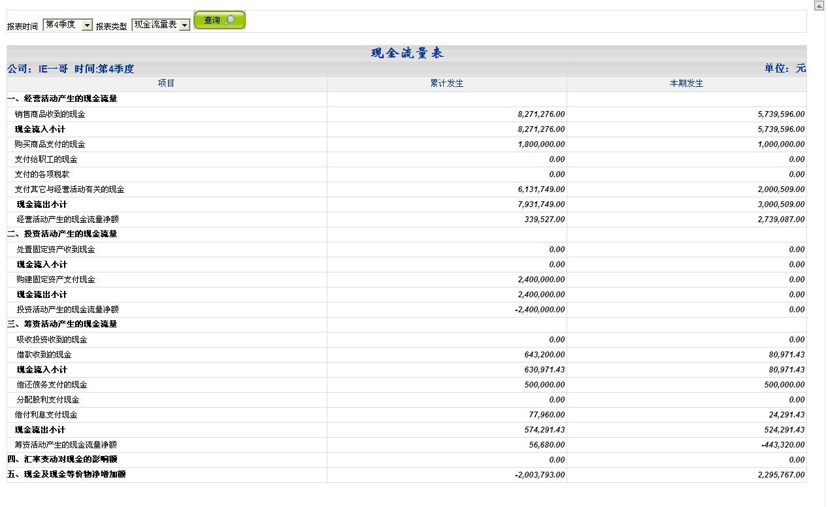Click the value 2,295,767.00
Viewport: 828px width, 507px height.
(781, 475)
